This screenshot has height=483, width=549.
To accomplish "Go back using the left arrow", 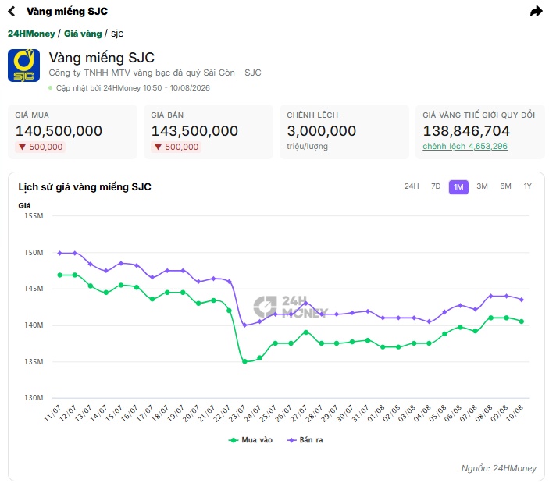I will point(12,11).
